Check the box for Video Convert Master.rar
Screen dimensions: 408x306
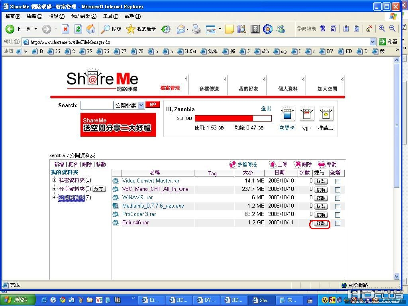[x=337, y=181]
